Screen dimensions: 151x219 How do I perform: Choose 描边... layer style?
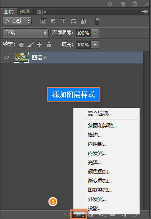[x=106, y=135]
